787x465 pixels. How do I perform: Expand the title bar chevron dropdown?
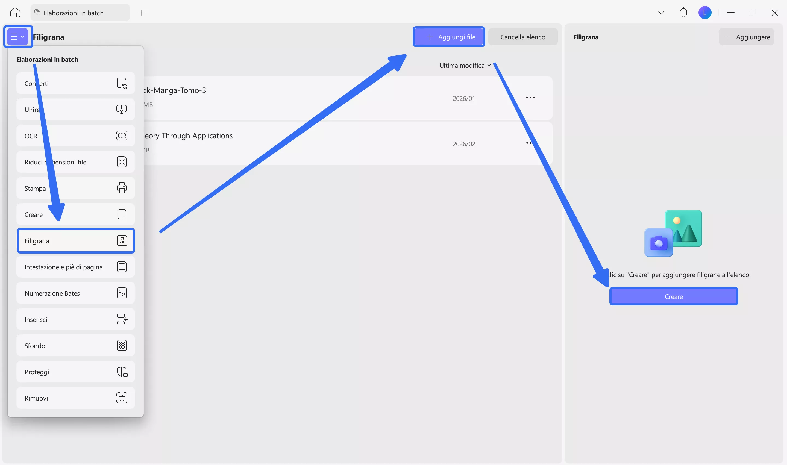coord(661,13)
